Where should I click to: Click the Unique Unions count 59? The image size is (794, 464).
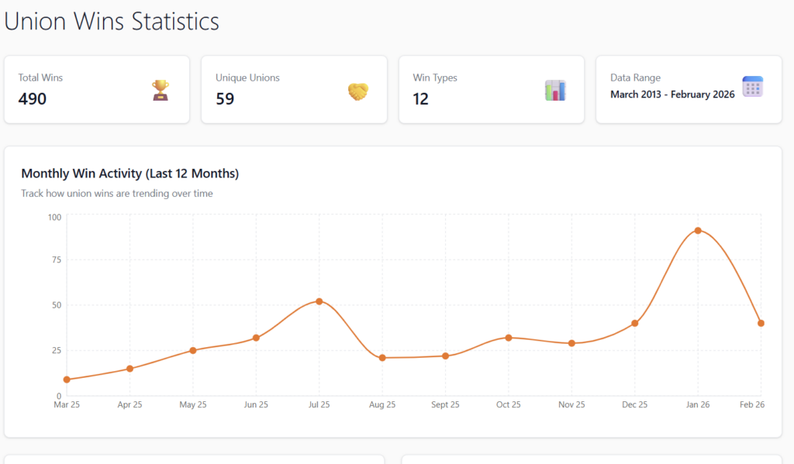coord(225,99)
